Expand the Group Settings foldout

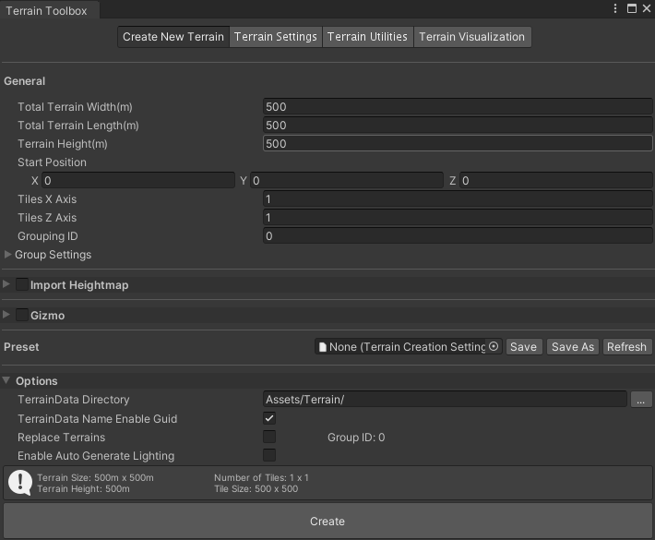coord(9,255)
